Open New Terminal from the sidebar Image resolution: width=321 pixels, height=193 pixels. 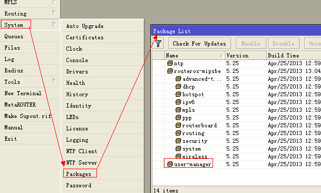tap(23, 93)
